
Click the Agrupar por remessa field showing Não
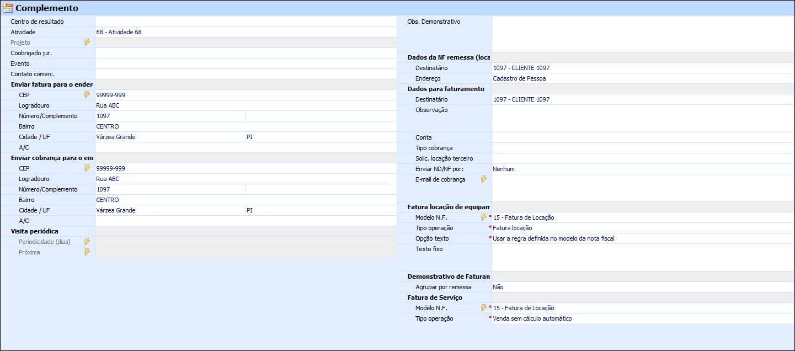(x=643, y=287)
